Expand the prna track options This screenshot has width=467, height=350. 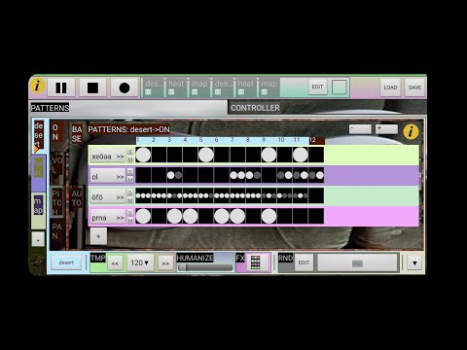[121, 218]
